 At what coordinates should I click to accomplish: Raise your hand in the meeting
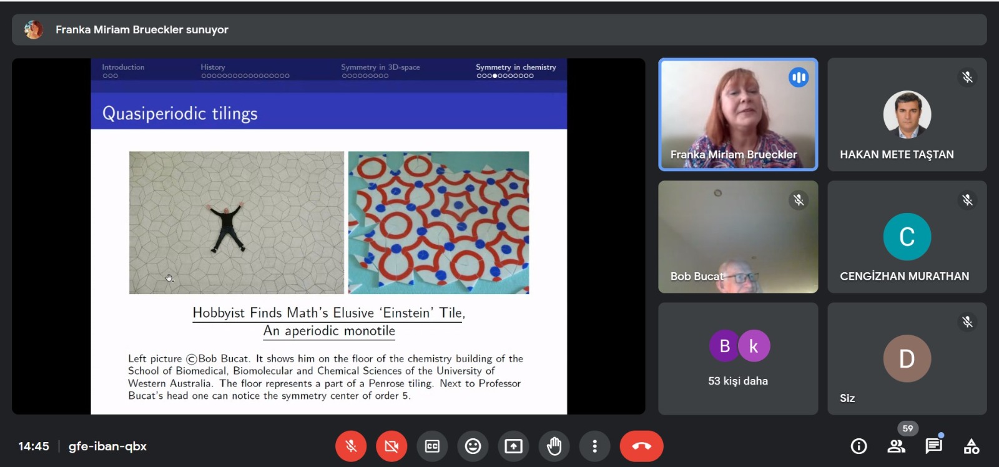pyautogui.click(x=554, y=446)
